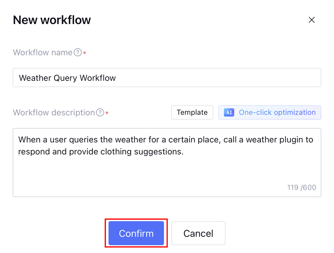Open the Template options
Screen dimensions: 334x253
pyautogui.click(x=192, y=112)
